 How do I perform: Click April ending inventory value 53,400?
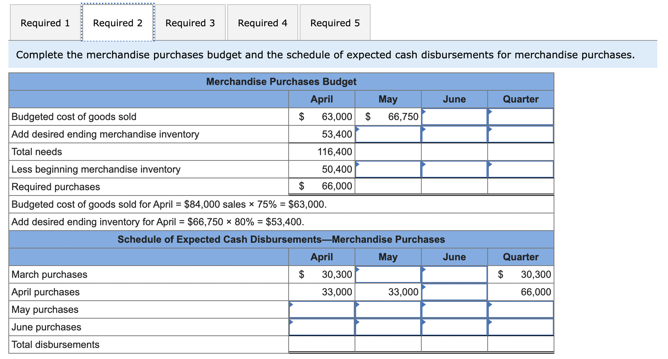pos(337,134)
